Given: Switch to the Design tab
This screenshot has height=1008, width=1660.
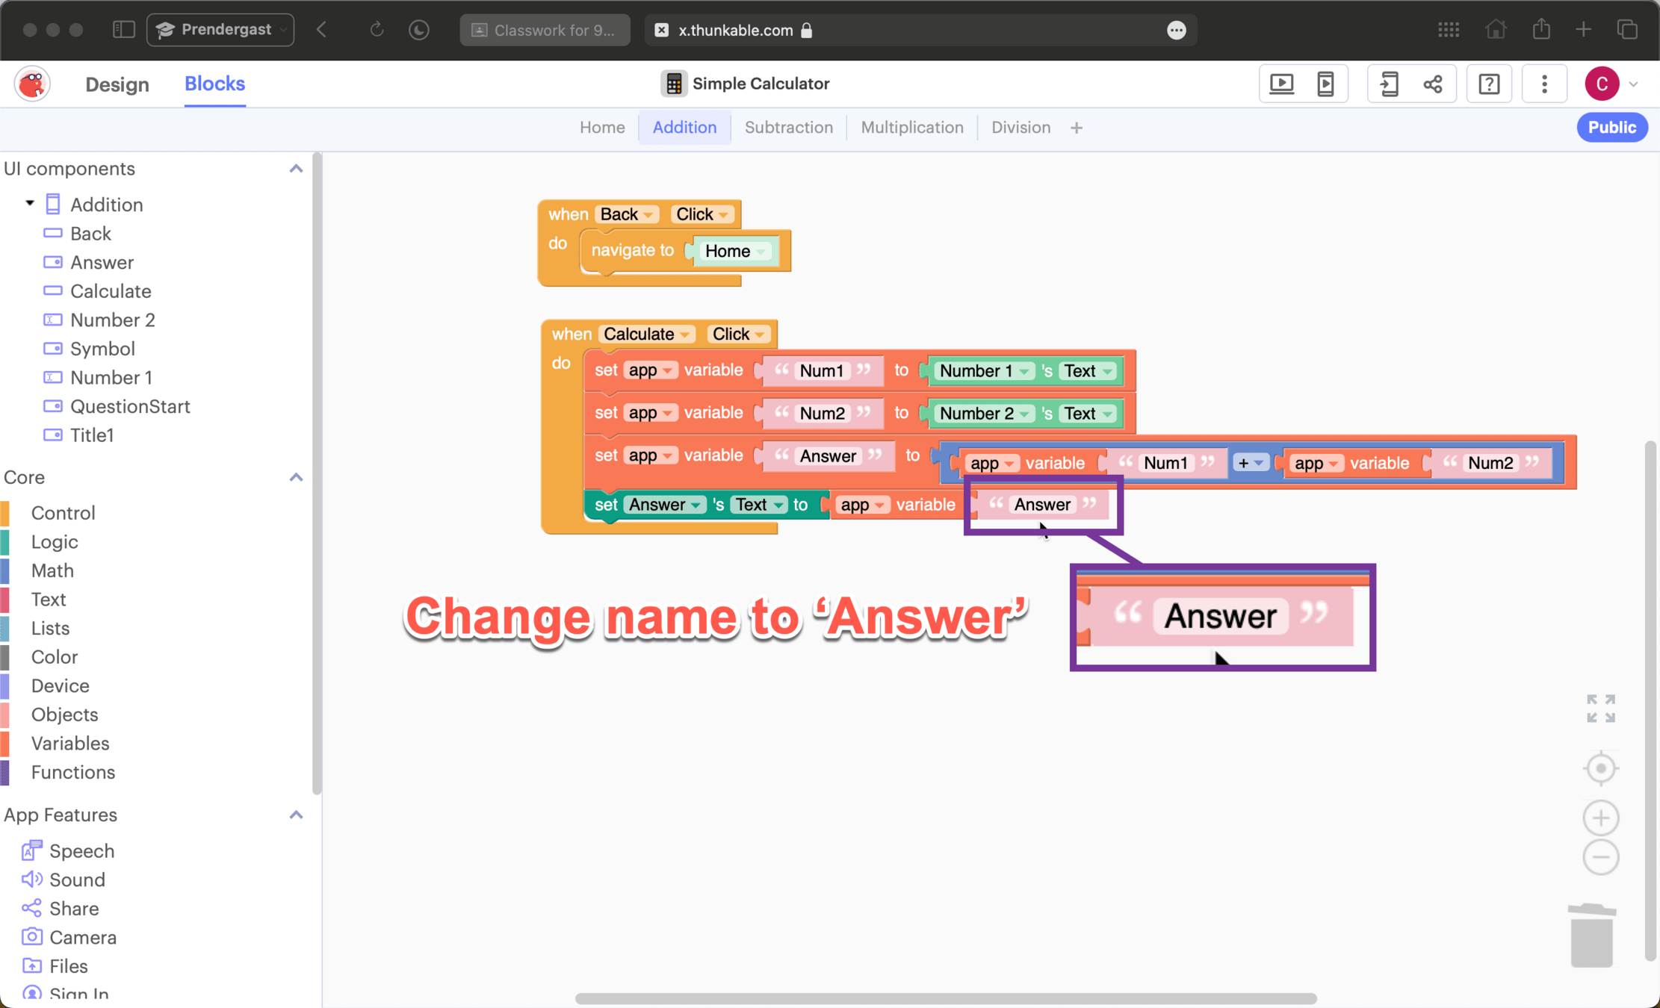Looking at the screenshot, I should pos(117,84).
